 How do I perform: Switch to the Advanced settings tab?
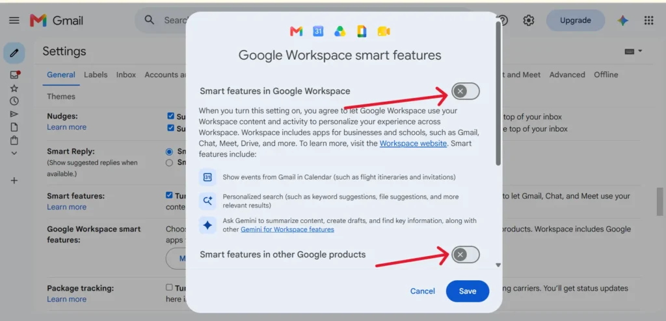pos(567,75)
